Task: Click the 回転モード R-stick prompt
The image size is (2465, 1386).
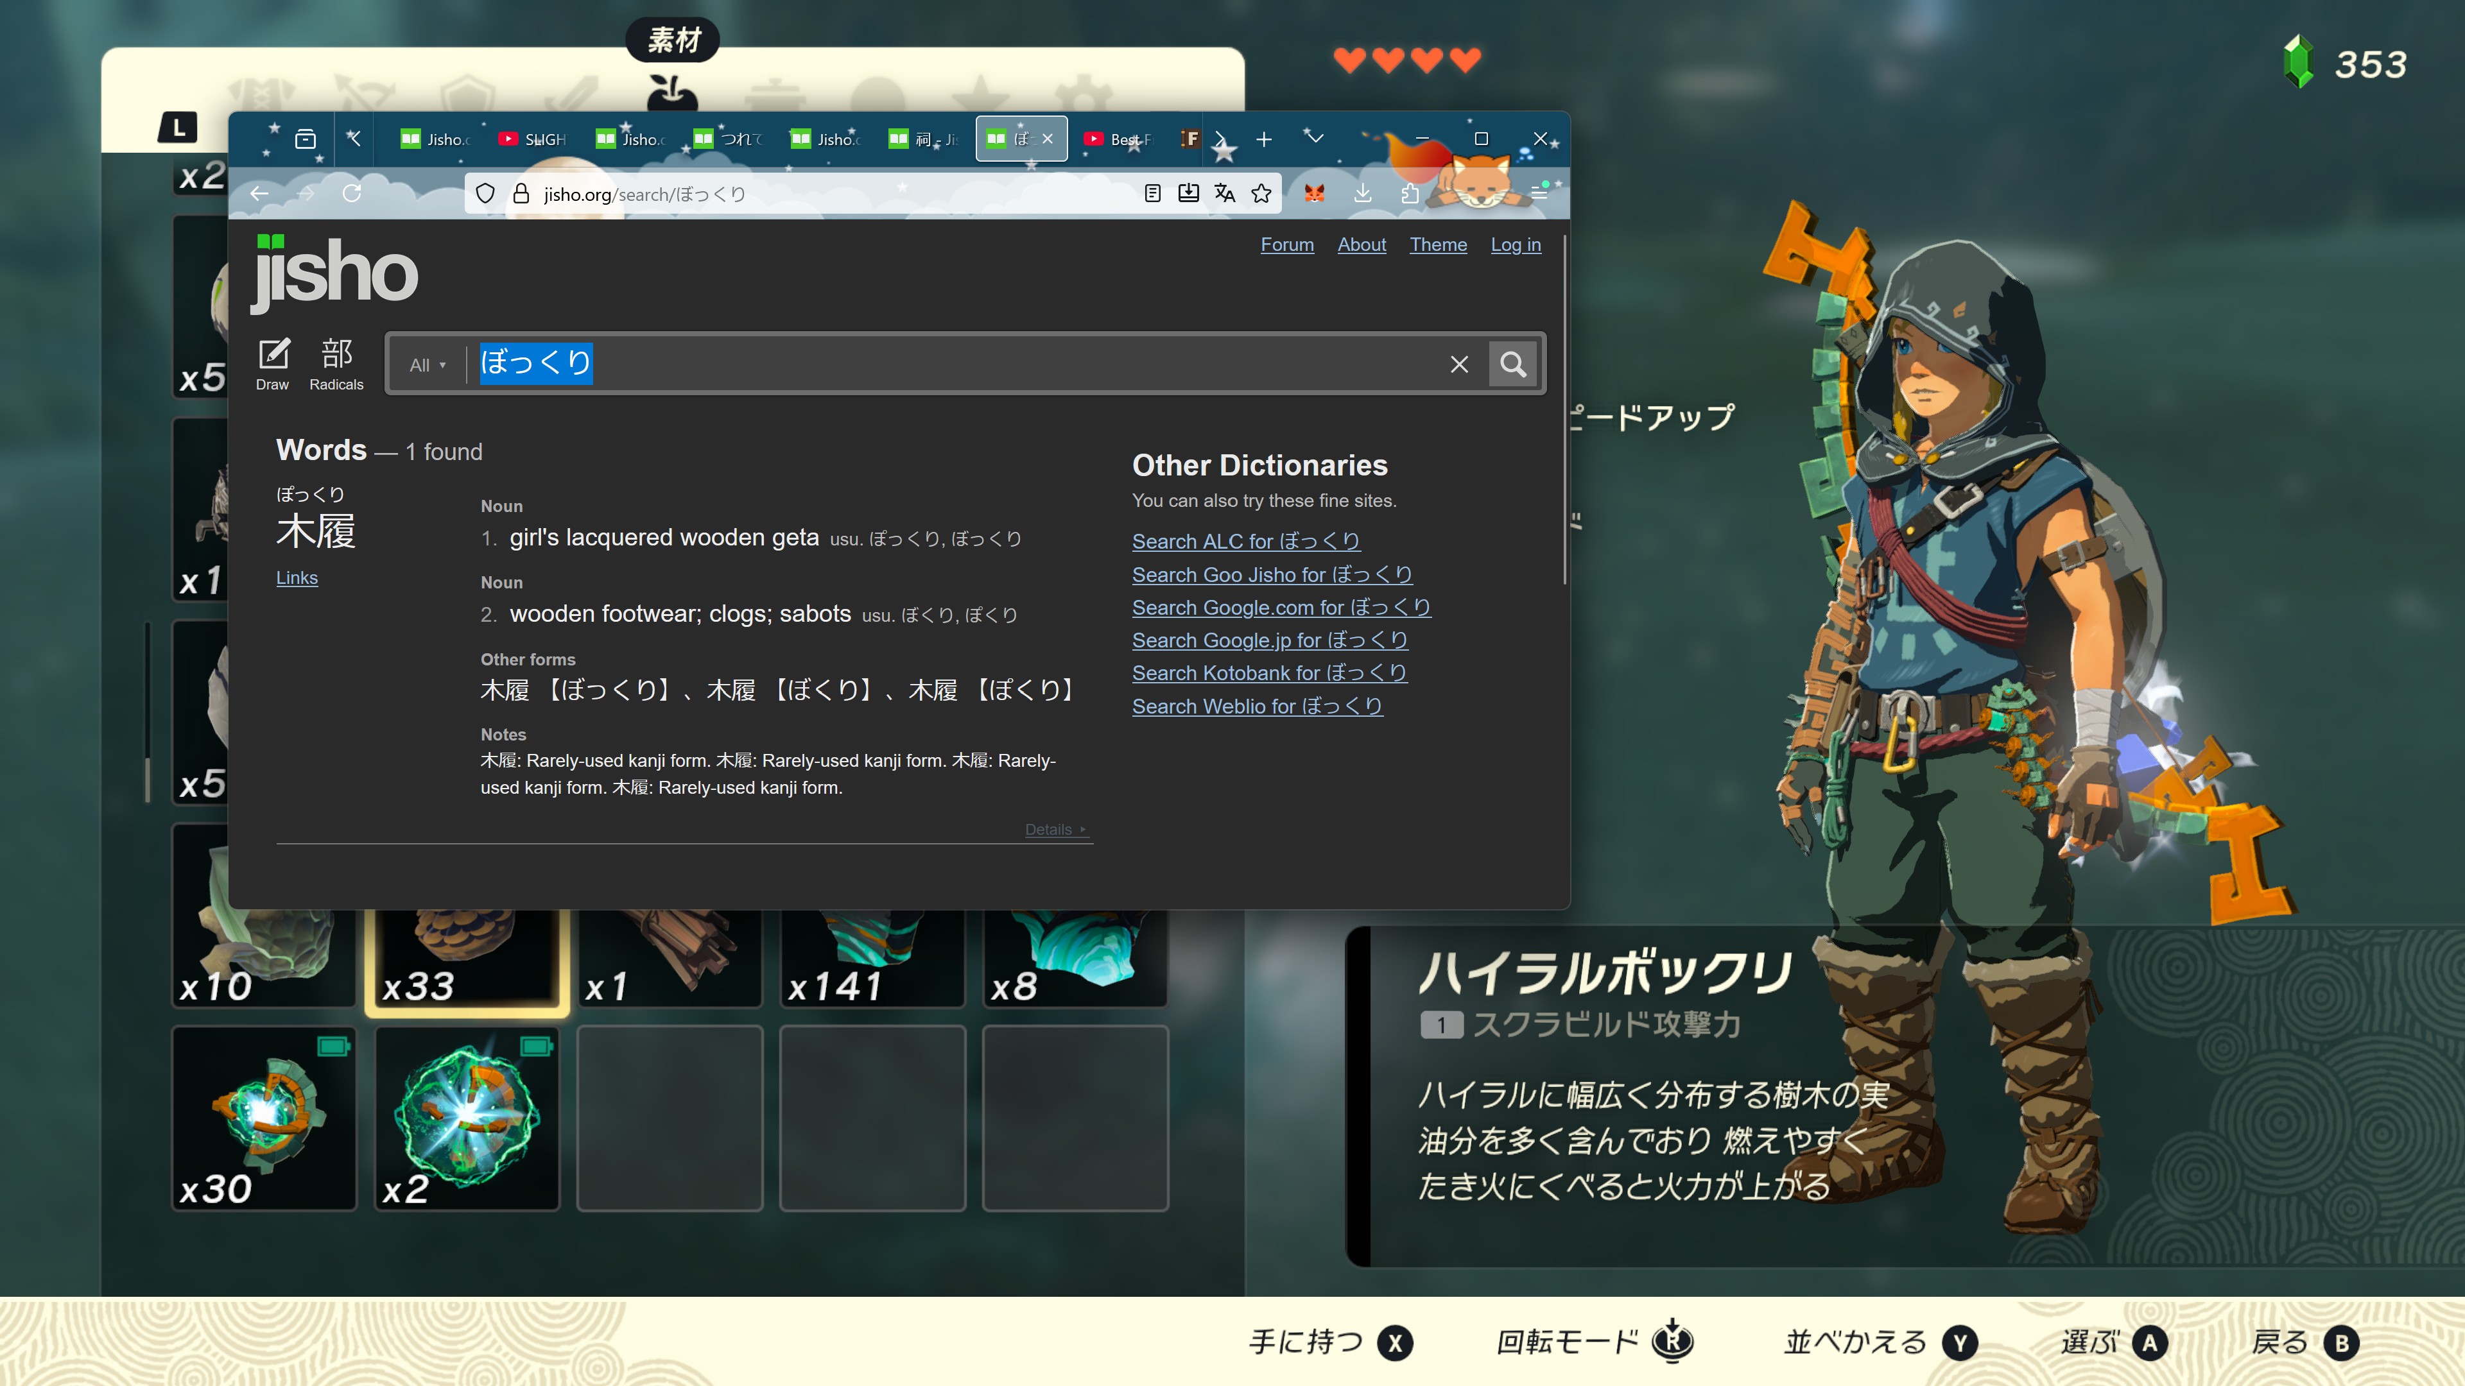Action: click(x=1594, y=1341)
